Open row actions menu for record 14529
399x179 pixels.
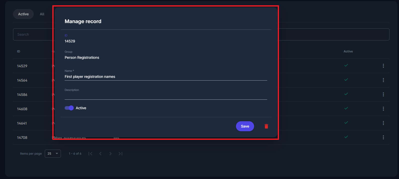(x=383, y=66)
